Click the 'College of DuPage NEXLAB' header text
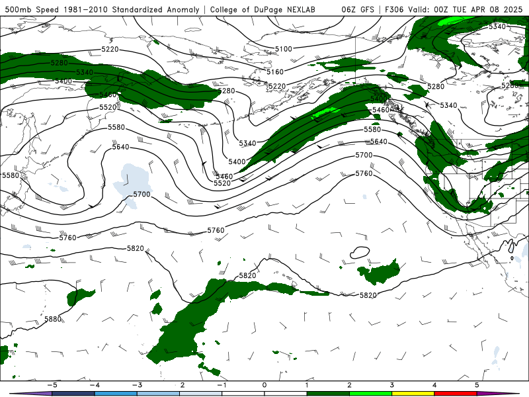The image size is (529, 397). [x=263, y=9]
